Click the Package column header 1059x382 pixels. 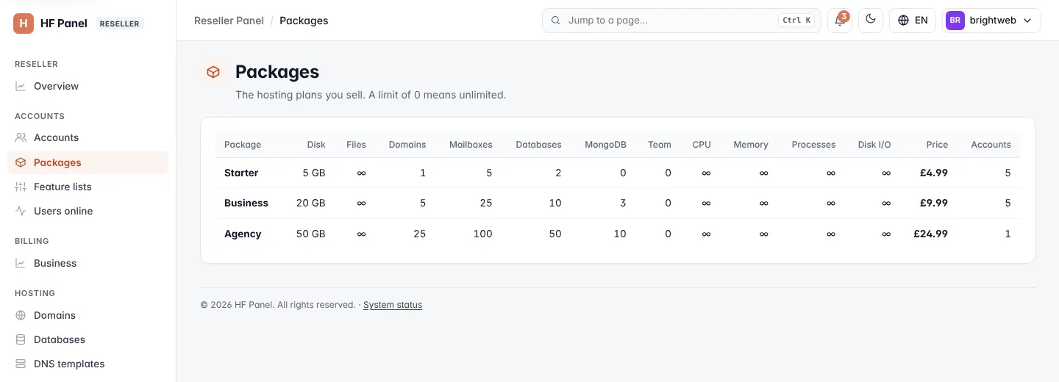click(243, 145)
